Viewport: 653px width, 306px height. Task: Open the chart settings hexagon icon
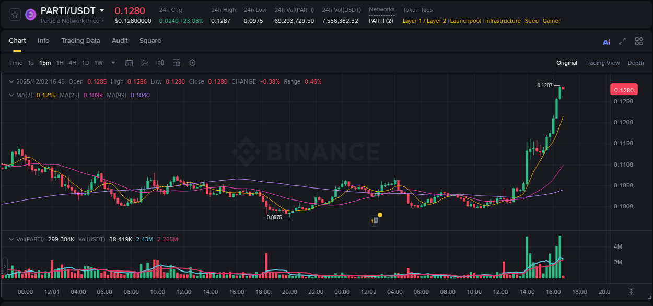coord(192,63)
